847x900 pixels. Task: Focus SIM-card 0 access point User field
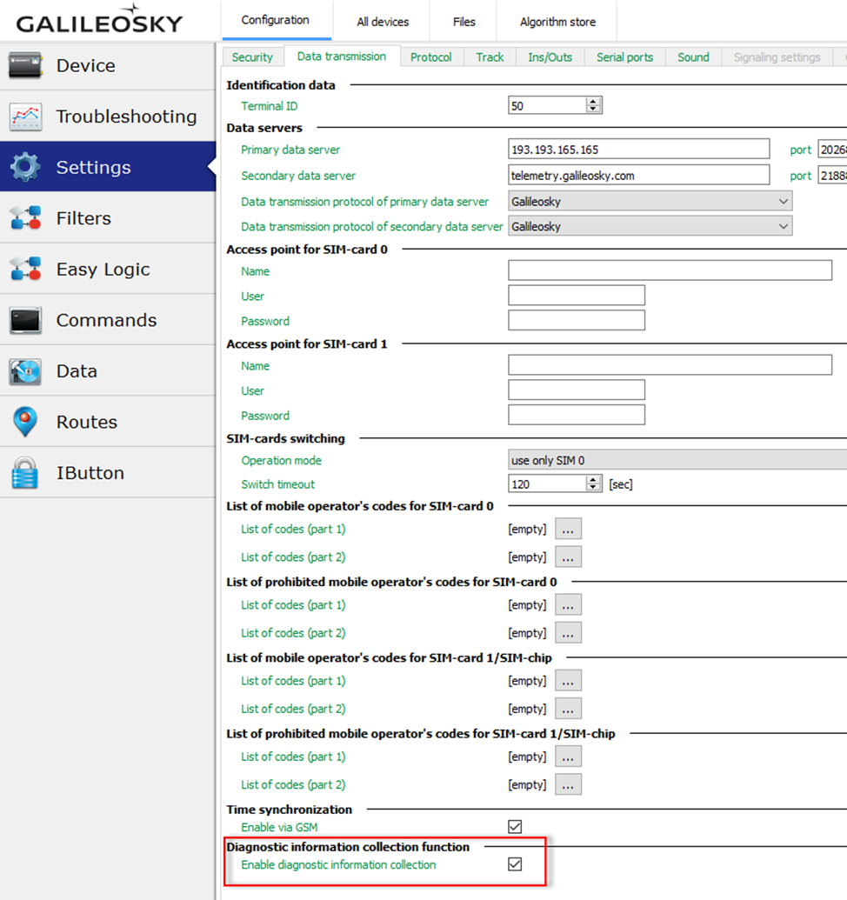coord(577,296)
